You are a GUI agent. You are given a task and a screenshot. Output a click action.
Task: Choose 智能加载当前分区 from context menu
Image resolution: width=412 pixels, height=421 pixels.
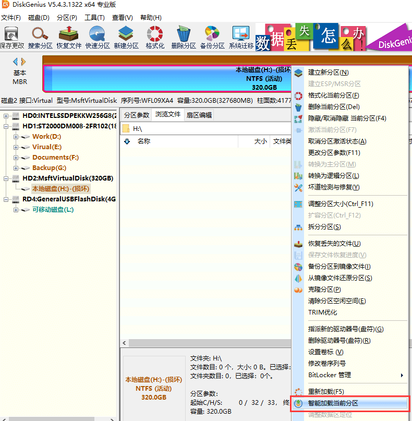pos(333,403)
